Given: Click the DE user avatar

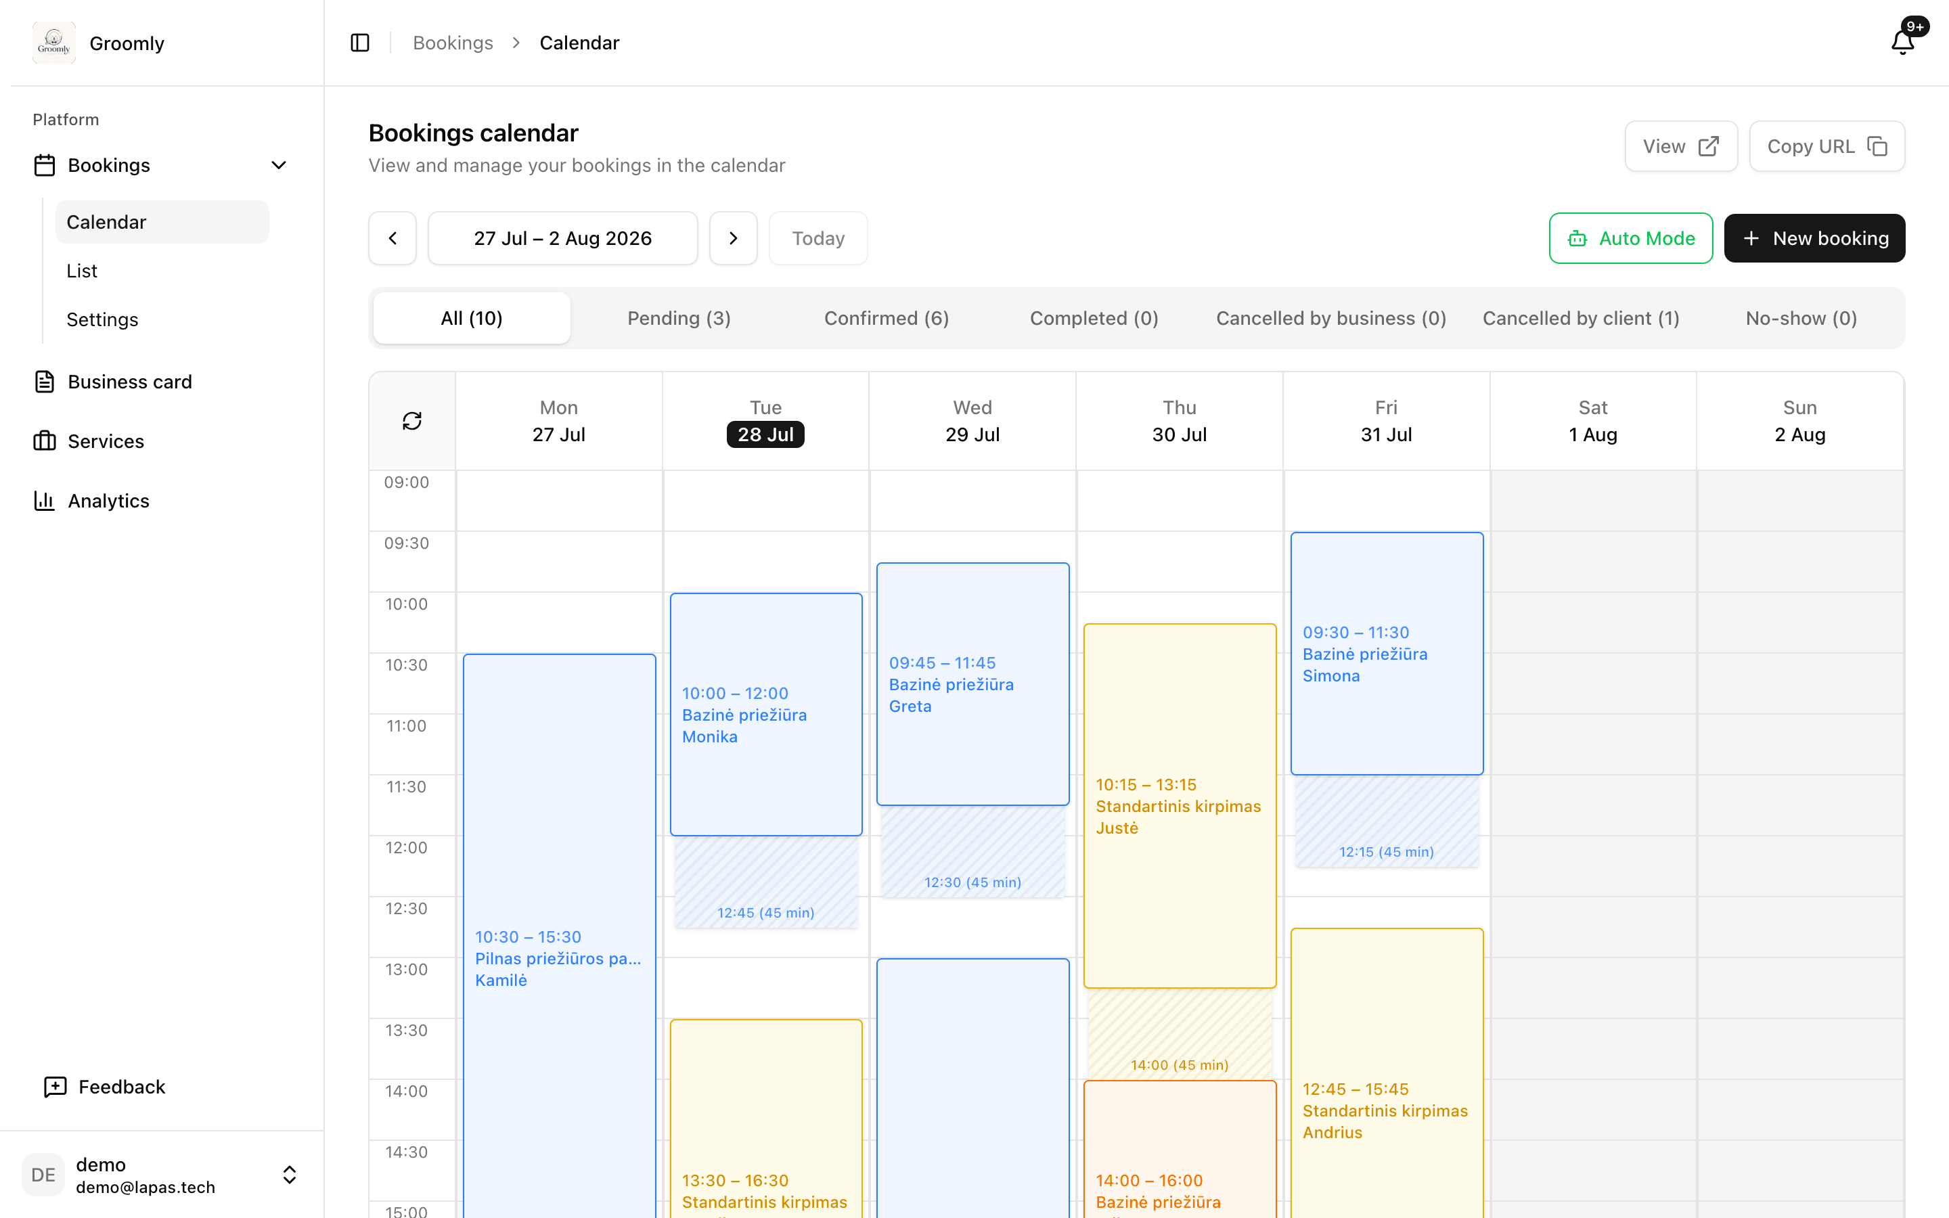Looking at the screenshot, I should click(x=43, y=1175).
